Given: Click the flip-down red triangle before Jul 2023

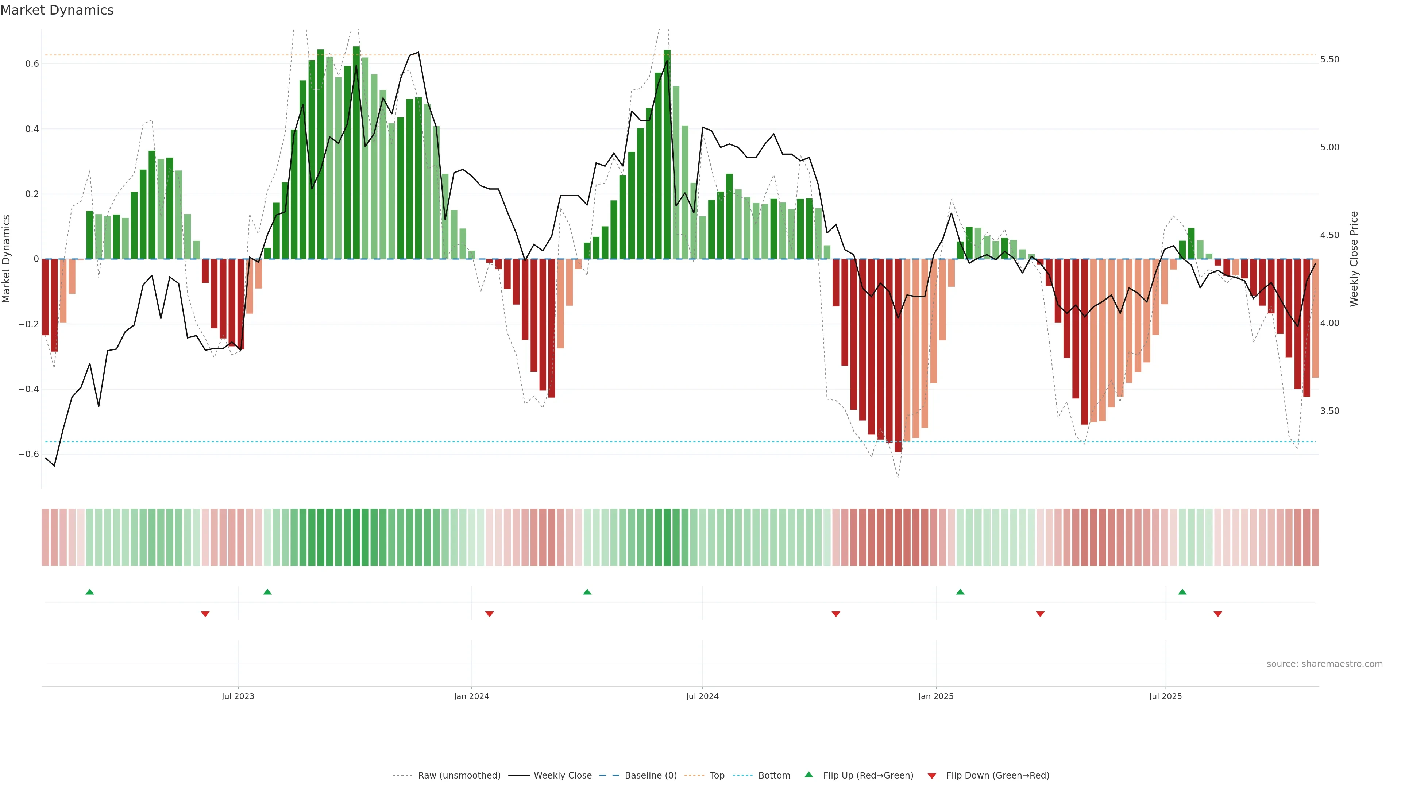Looking at the screenshot, I should 205,614.
